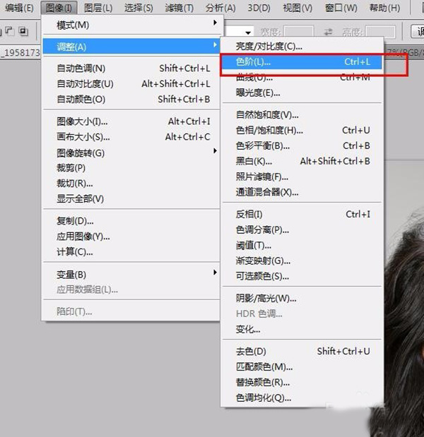Apply 去色(D) desaturate
This screenshot has width=424, height=437.
302,352
